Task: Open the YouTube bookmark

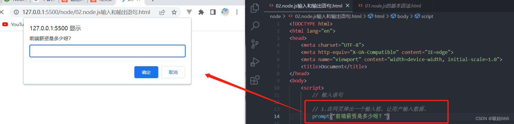Action: pos(13,24)
